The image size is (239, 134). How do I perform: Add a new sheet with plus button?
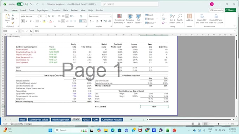pos(131,120)
